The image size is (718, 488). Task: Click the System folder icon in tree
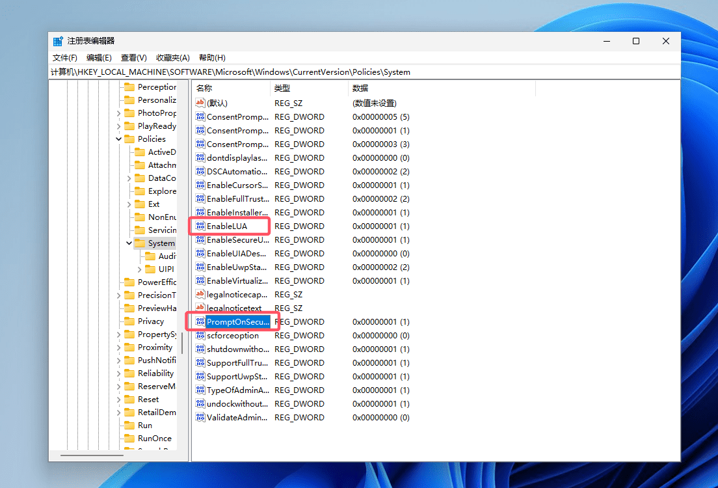(140, 243)
